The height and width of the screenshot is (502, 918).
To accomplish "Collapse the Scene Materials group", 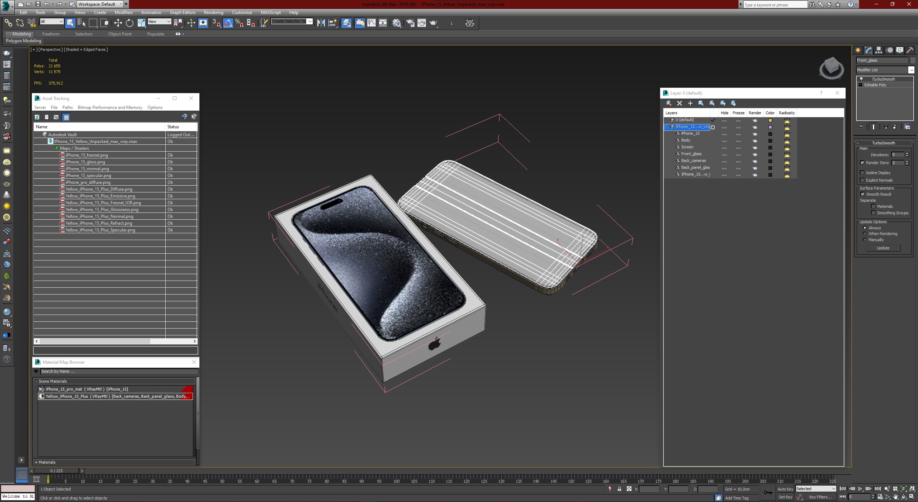I will (36, 381).
